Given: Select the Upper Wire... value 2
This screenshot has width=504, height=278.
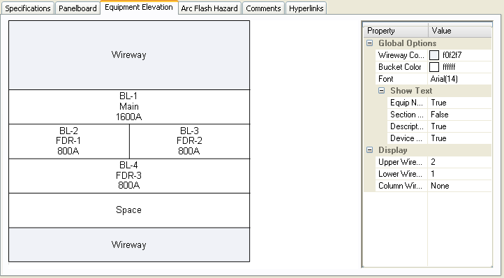Looking at the screenshot, I should (459, 162).
